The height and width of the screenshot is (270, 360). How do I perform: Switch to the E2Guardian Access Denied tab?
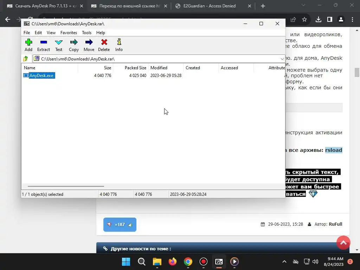coord(210,6)
